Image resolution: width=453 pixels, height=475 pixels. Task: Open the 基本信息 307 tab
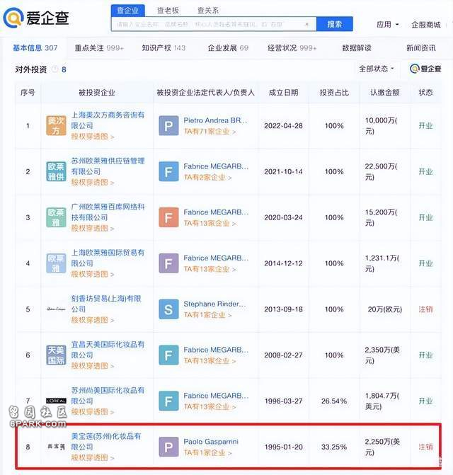tap(35, 48)
